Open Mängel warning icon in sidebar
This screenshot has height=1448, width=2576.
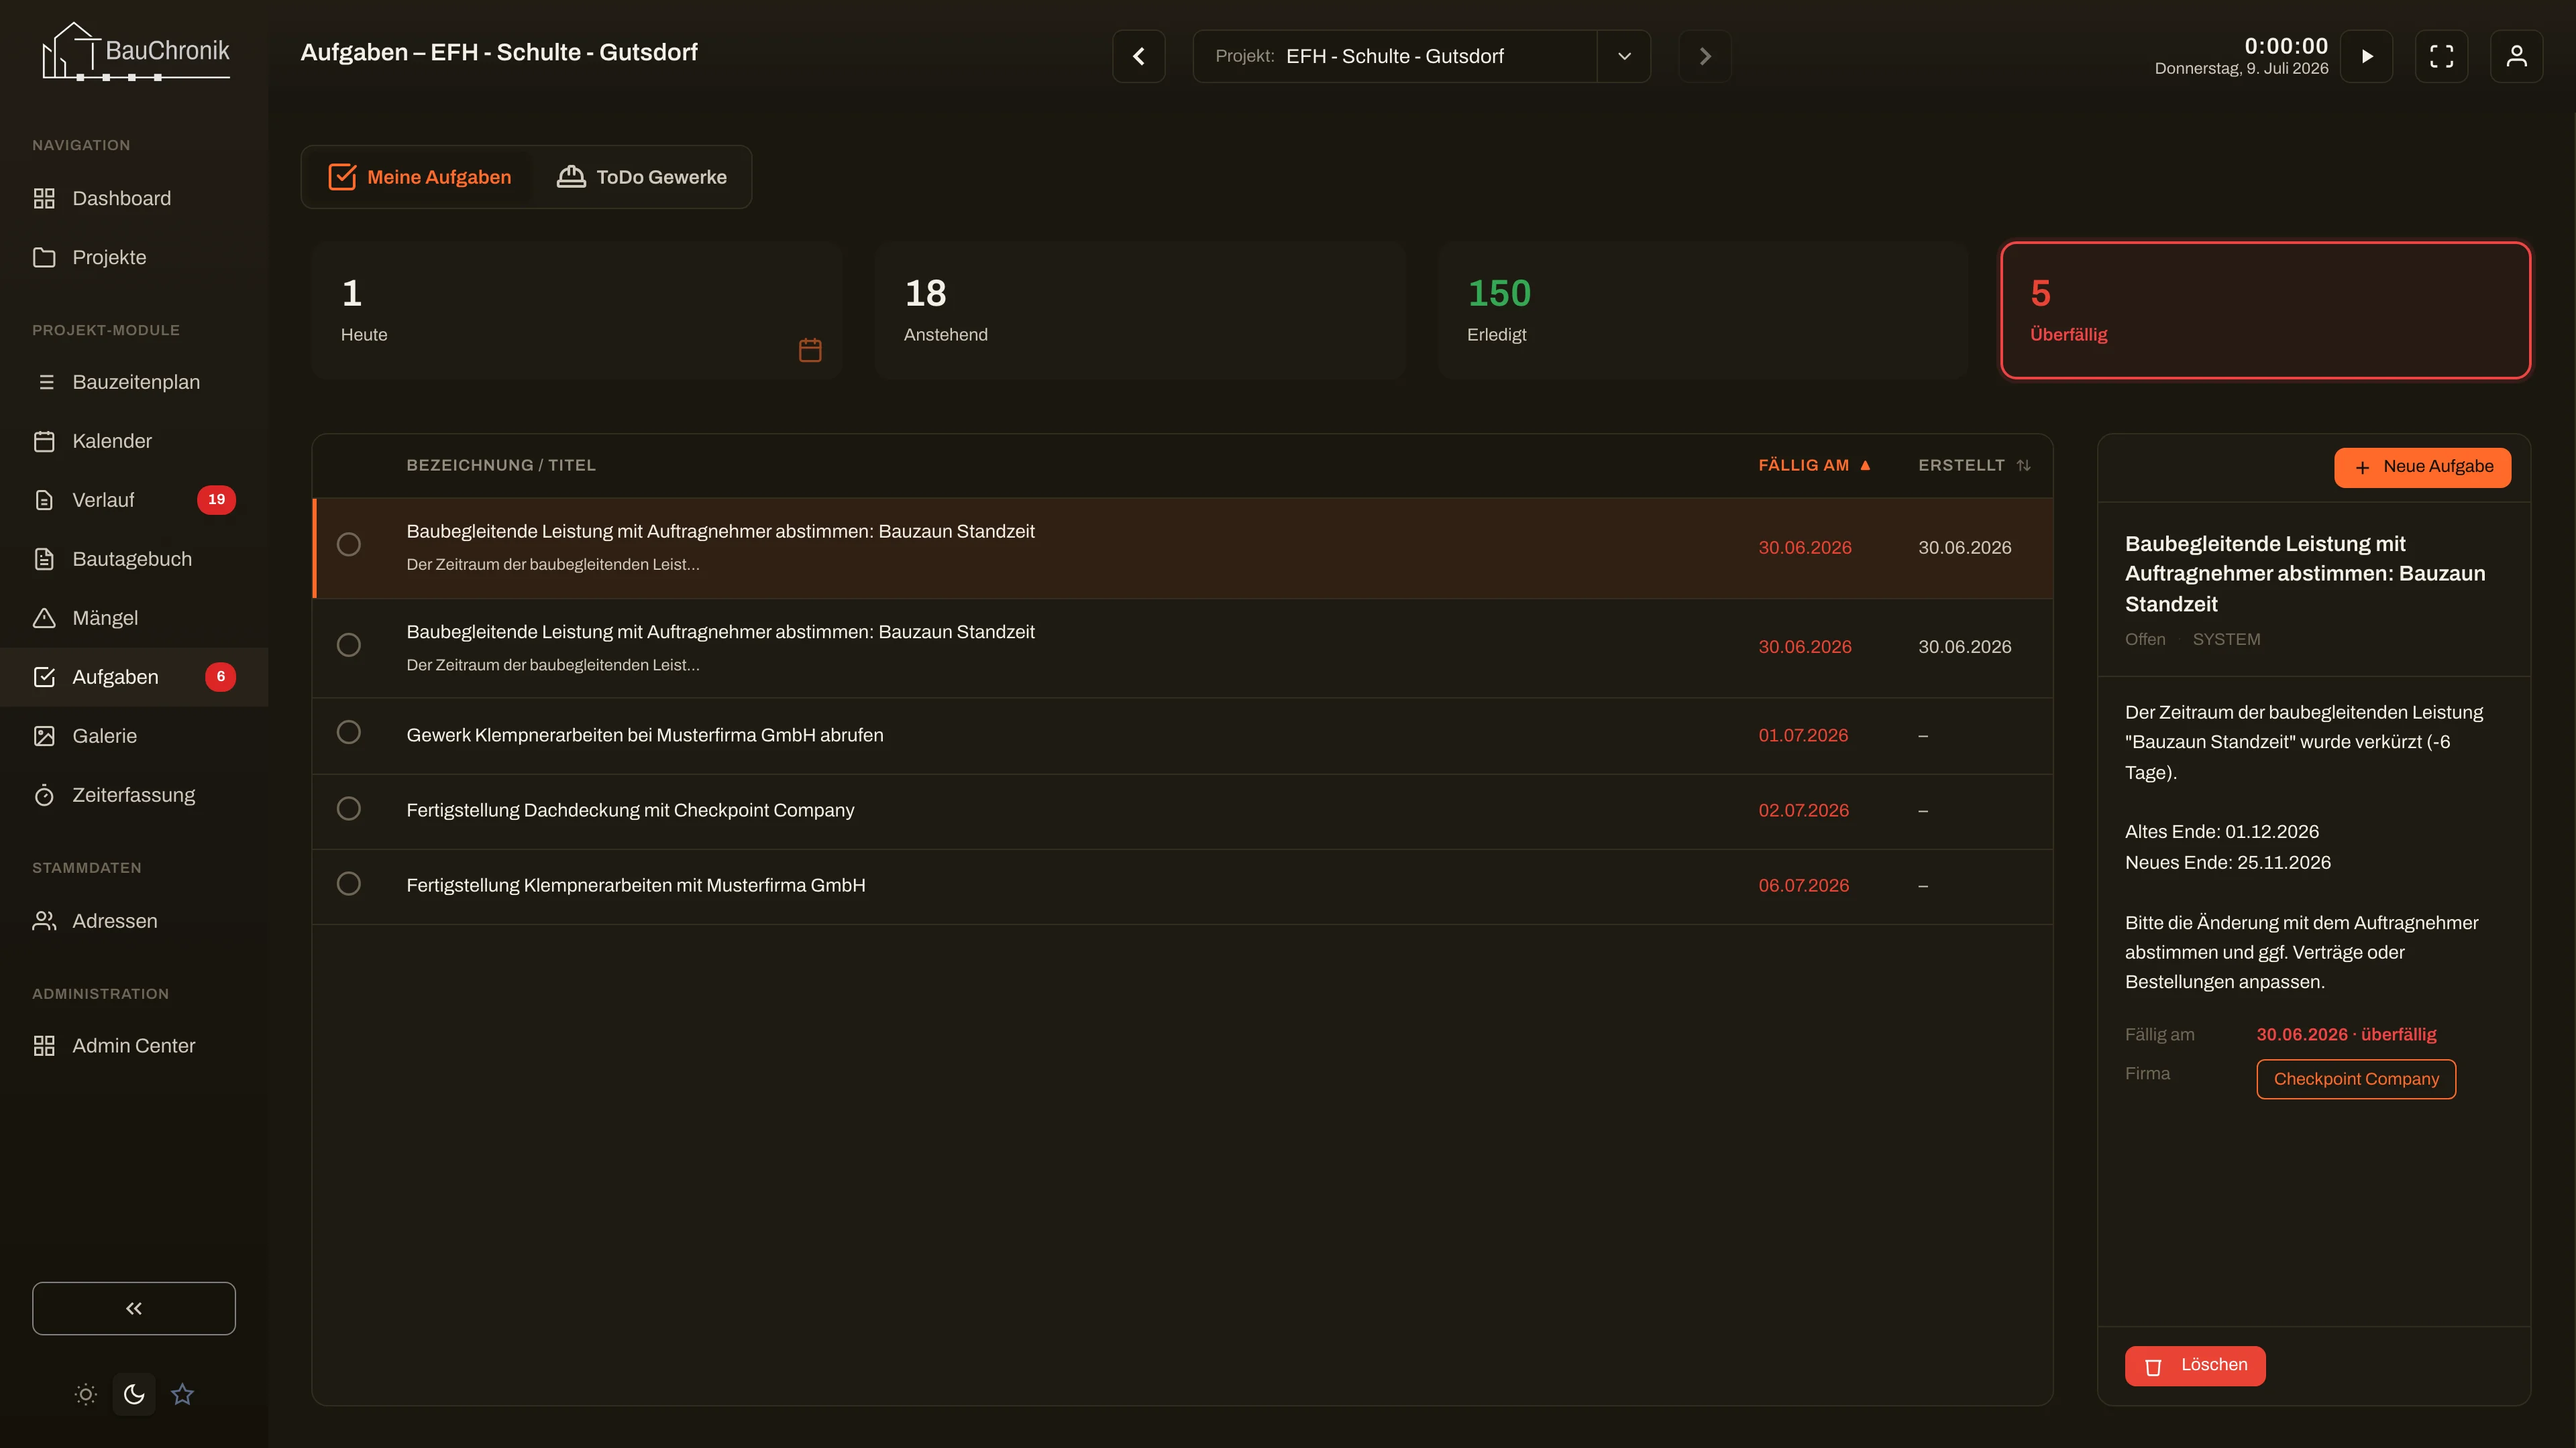pyautogui.click(x=44, y=617)
